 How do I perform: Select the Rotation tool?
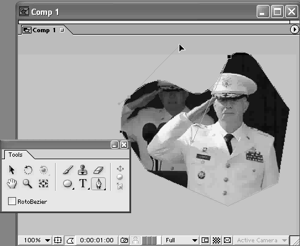pyautogui.click(x=28, y=170)
